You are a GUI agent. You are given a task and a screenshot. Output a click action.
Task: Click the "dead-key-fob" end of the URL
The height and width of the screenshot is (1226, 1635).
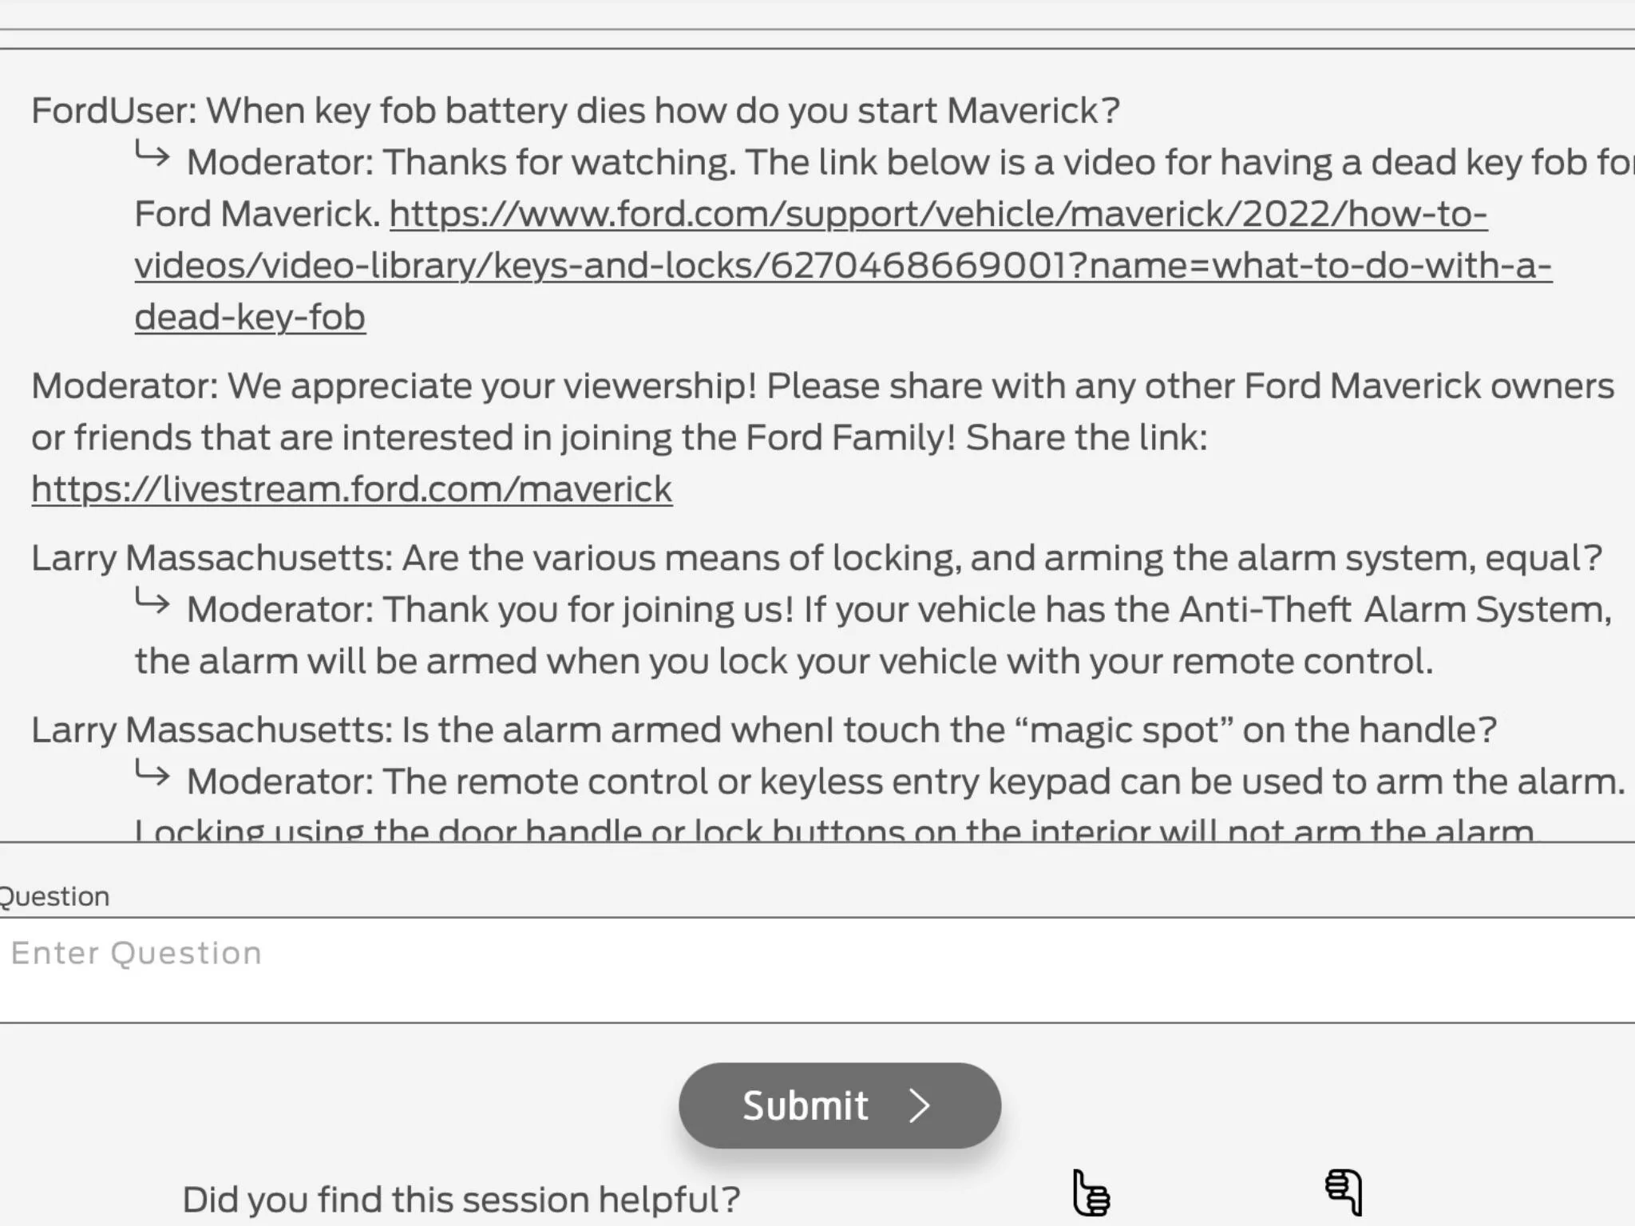click(250, 317)
